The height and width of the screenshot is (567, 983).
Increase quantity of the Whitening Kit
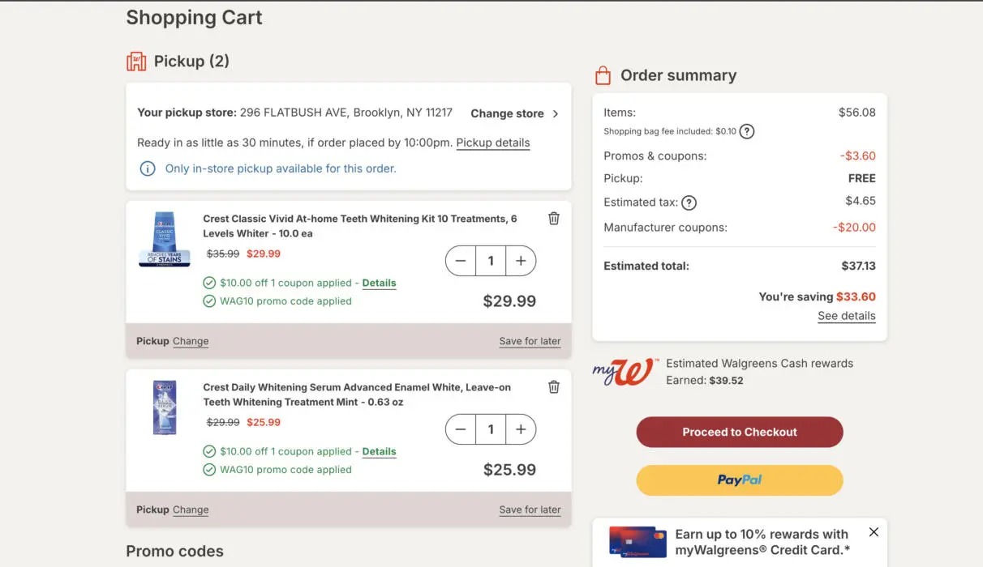(x=520, y=261)
